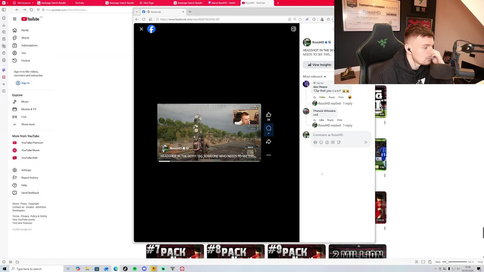Open a new tab in Facebook window
This screenshot has height=272, width=484.
[190, 12]
